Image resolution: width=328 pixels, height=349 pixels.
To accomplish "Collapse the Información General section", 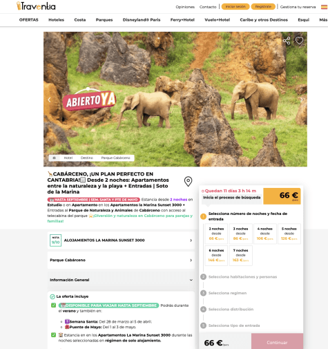I will (121, 280).
